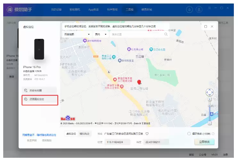Open the 国内 region dropdown
Viewport: 238px width, 160px height.
pos(101,34)
